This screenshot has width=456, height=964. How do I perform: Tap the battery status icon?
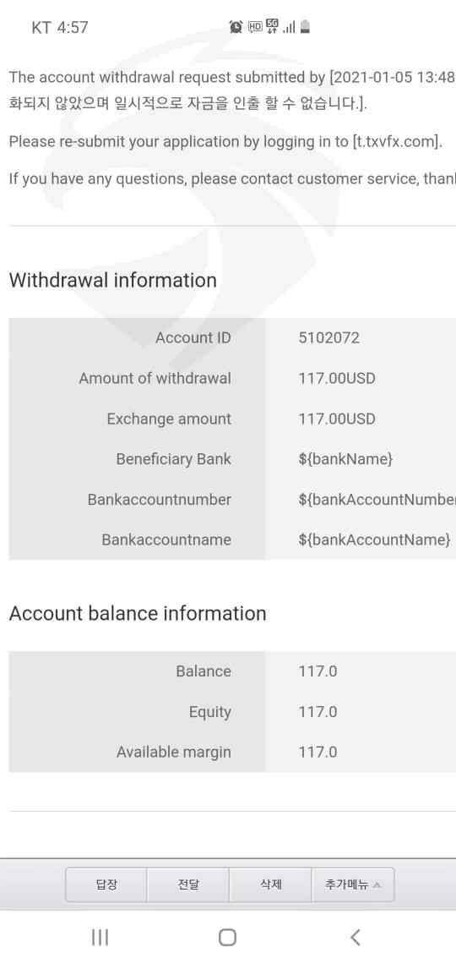pos(305,26)
